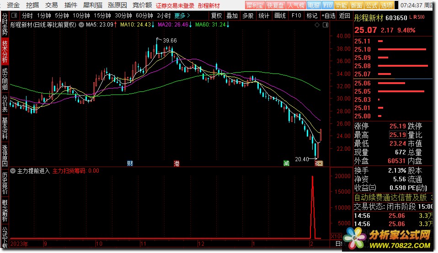Expand 更多 period options
This screenshot has height=253, width=438.
pyautogui.click(x=182, y=16)
